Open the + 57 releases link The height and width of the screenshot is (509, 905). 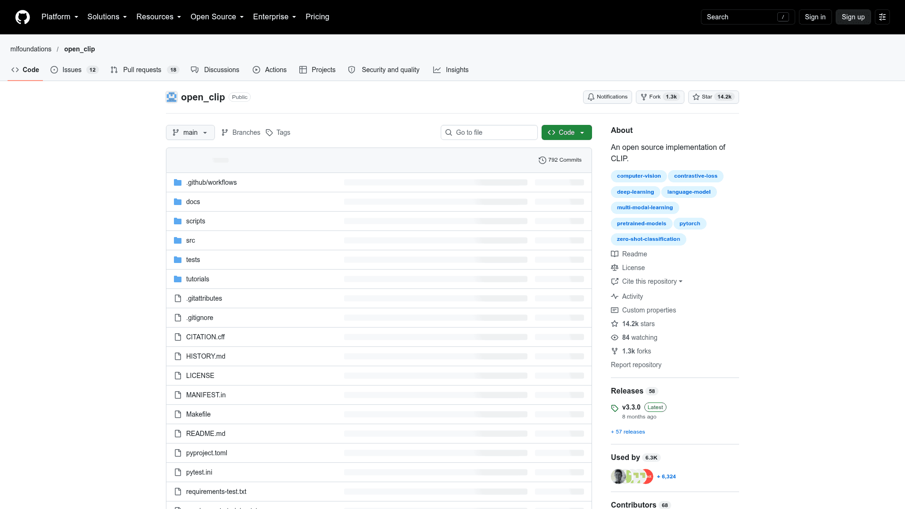627,432
